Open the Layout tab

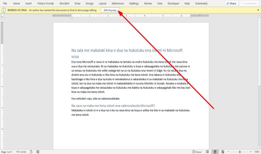click(x=103, y=3)
